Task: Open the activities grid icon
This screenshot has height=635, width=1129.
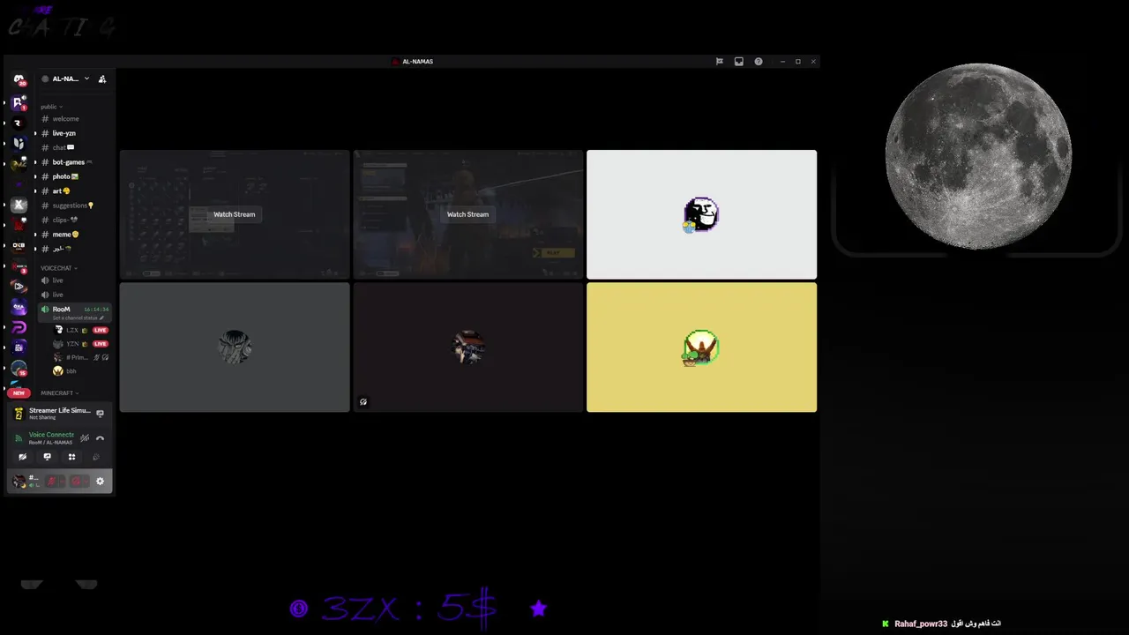Action: (71, 457)
